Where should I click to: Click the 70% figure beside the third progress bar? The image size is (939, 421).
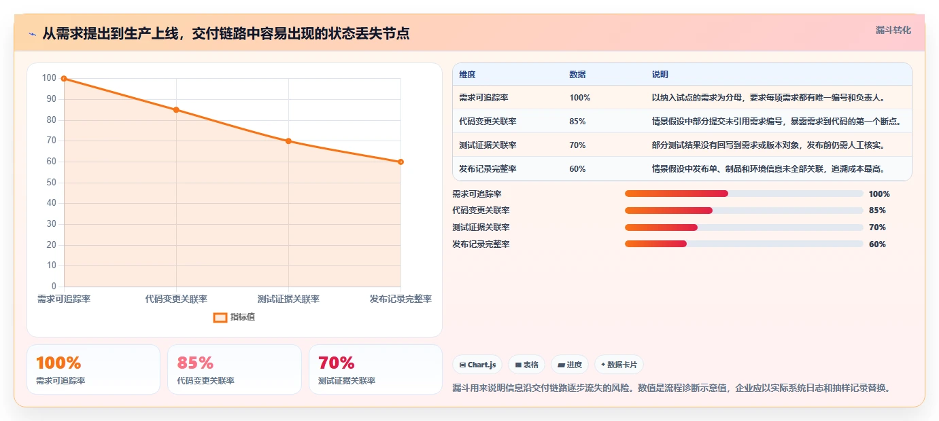(x=877, y=227)
